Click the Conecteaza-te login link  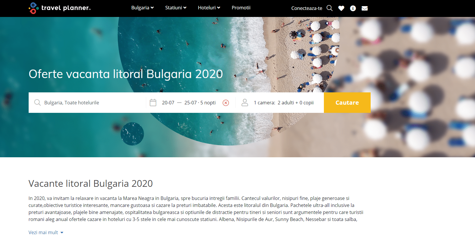(307, 8)
